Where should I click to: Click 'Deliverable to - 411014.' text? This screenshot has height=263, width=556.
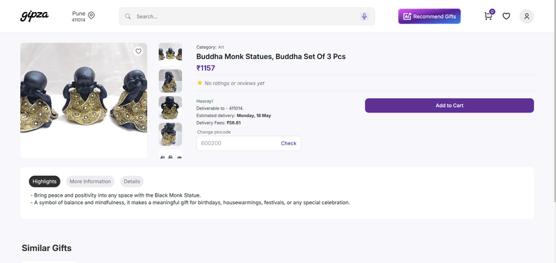(220, 108)
